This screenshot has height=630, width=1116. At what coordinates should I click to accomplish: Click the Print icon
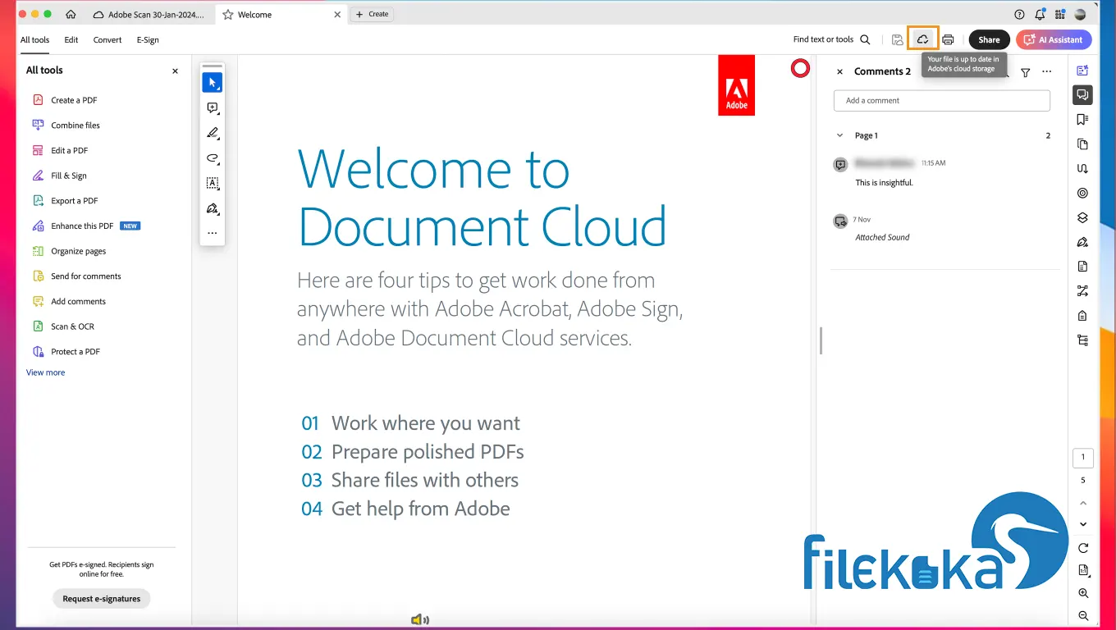948,39
